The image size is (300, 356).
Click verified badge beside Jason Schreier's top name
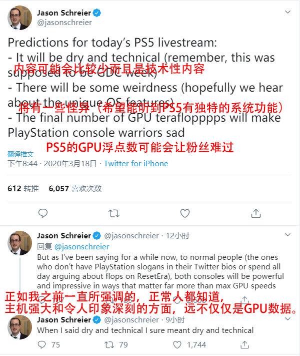pyautogui.click(x=97, y=13)
